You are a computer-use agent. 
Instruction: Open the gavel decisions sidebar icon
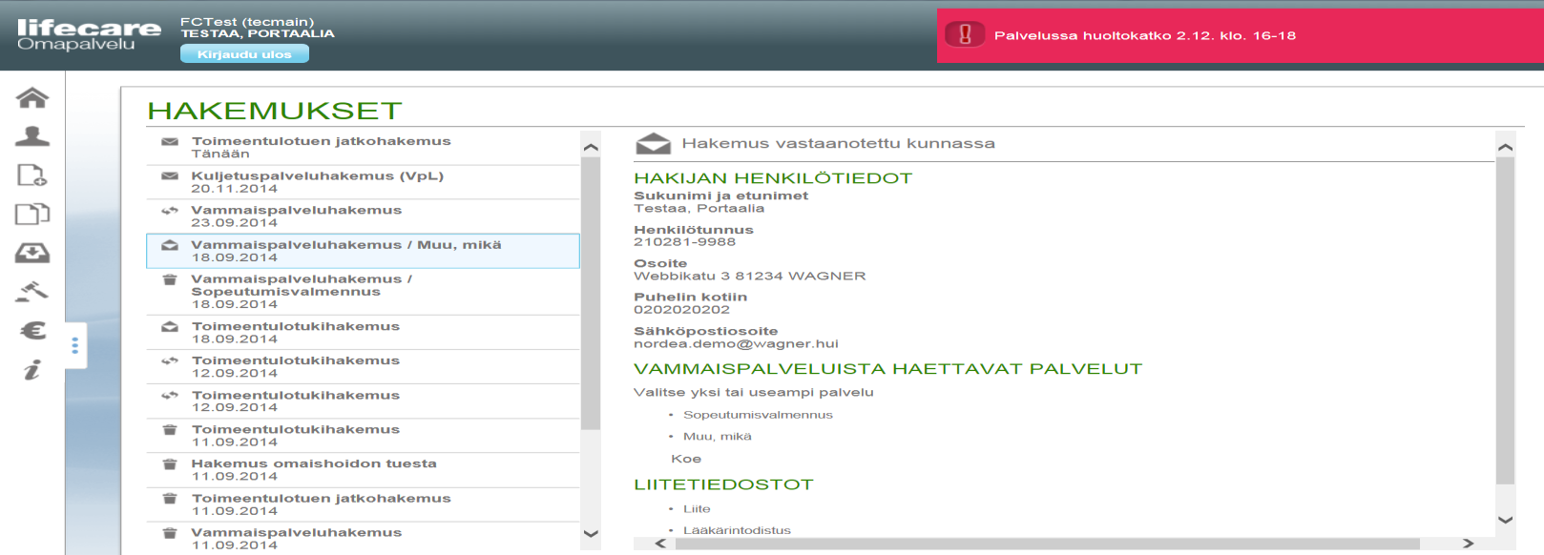click(x=32, y=292)
